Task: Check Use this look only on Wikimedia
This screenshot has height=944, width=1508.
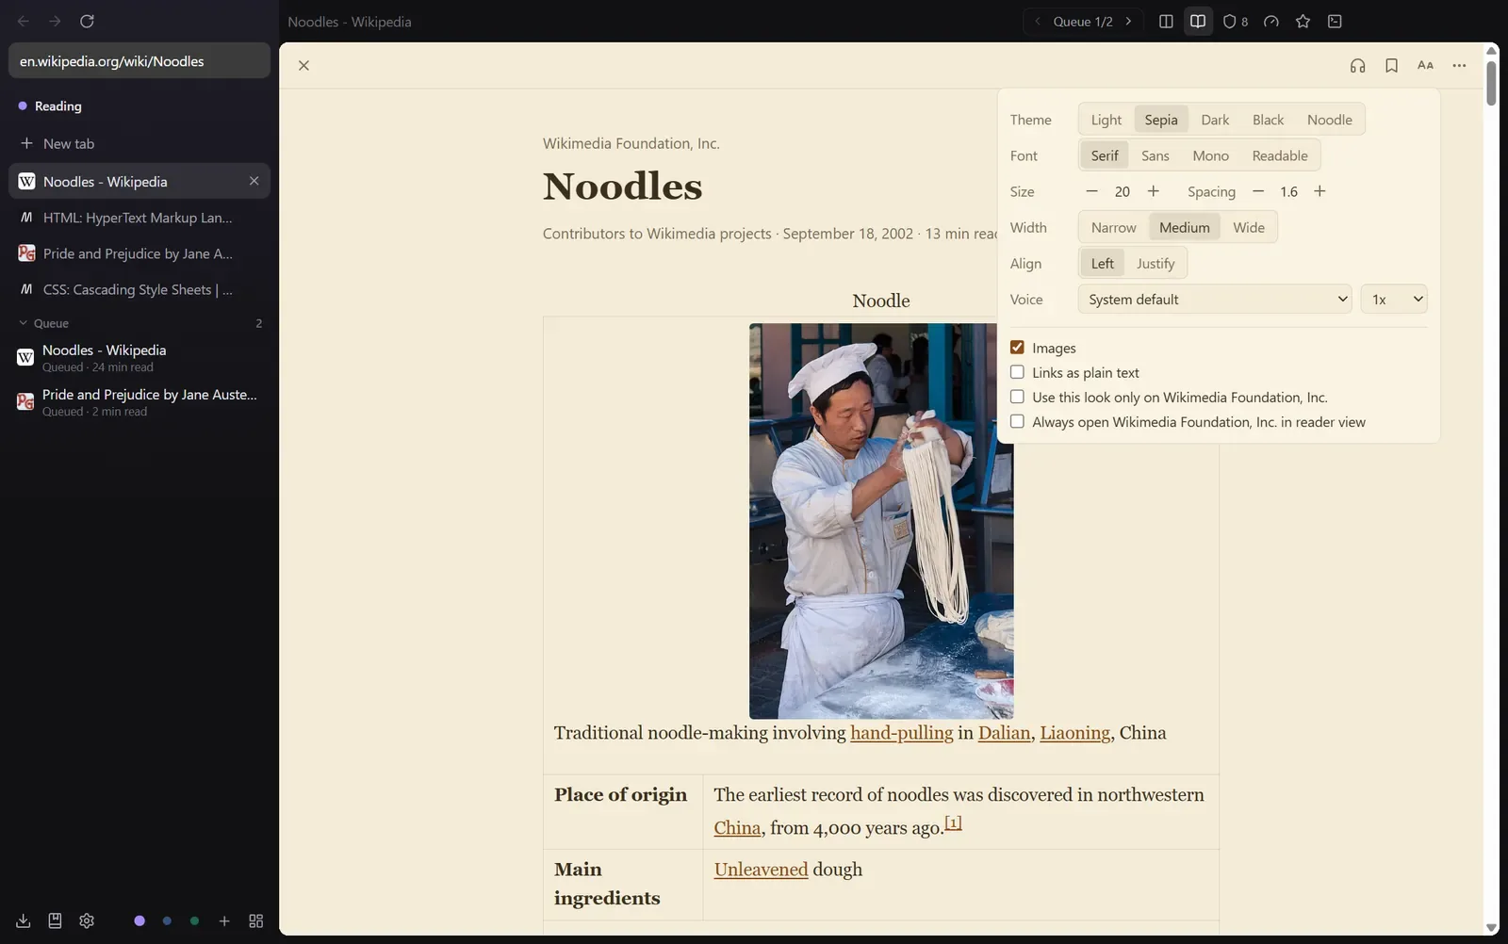Action: click(x=1017, y=397)
